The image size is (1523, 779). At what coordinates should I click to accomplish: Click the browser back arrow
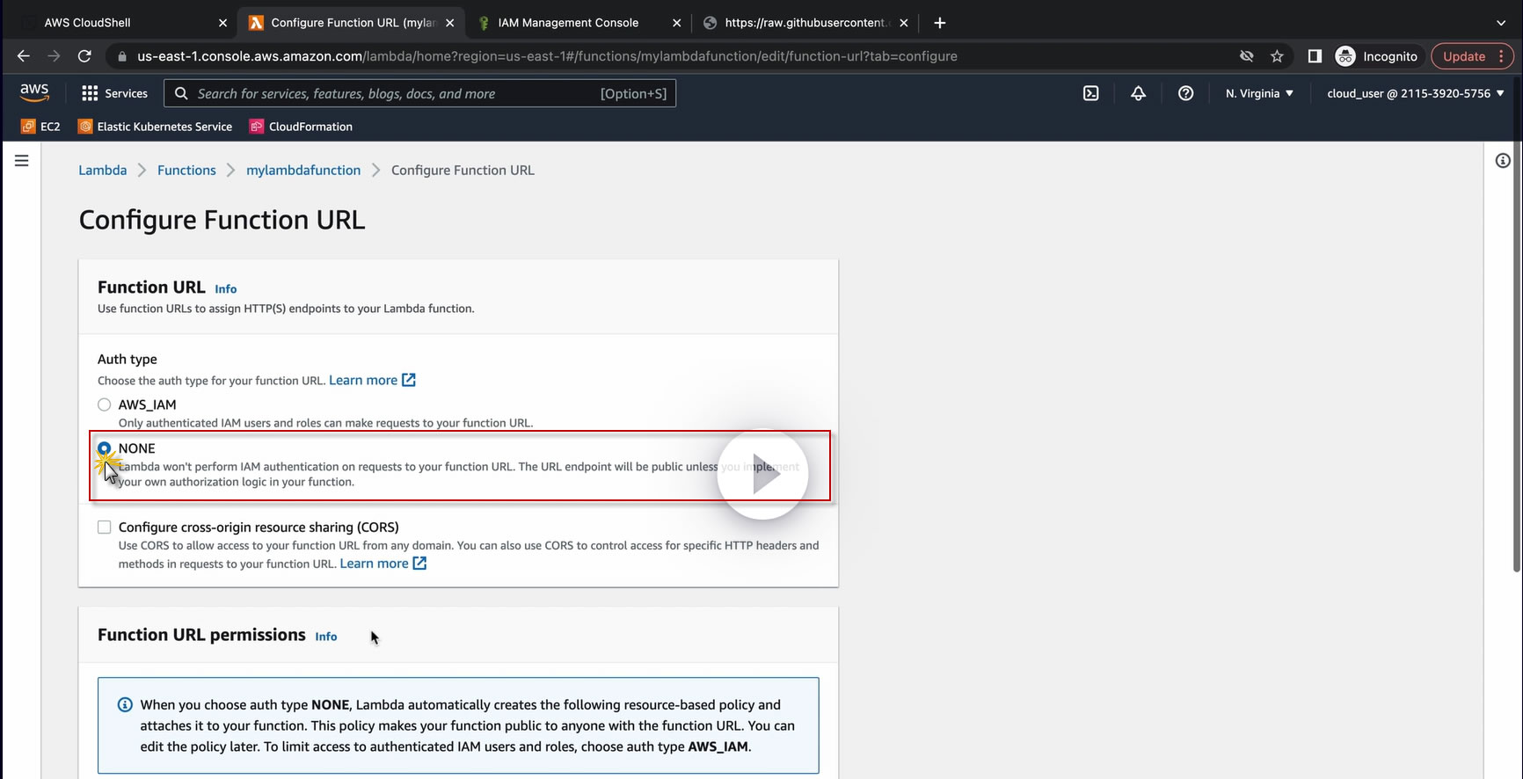[24, 56]
